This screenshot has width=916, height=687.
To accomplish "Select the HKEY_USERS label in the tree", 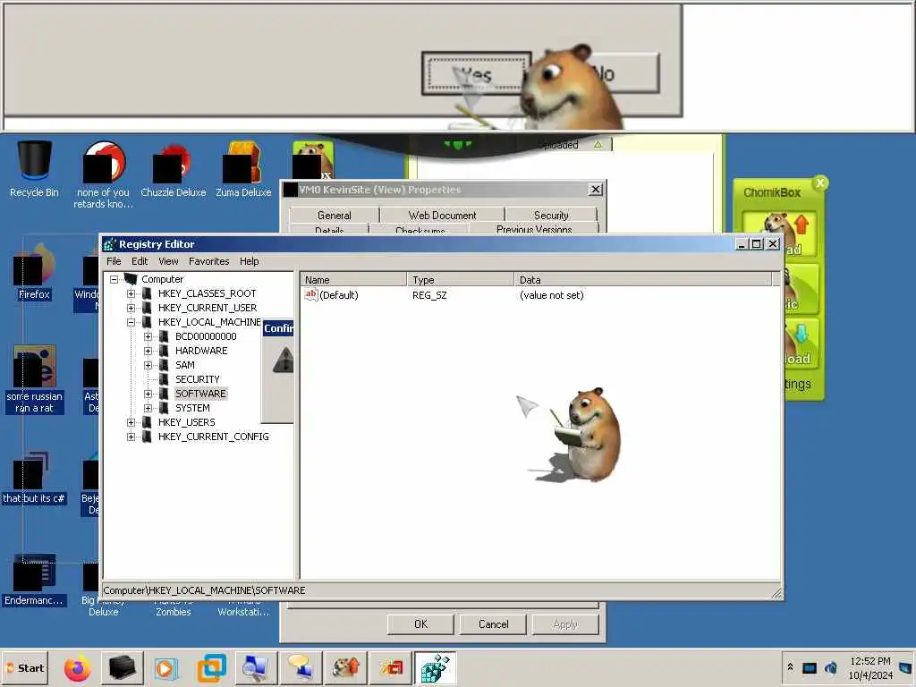I will point(186,422).
